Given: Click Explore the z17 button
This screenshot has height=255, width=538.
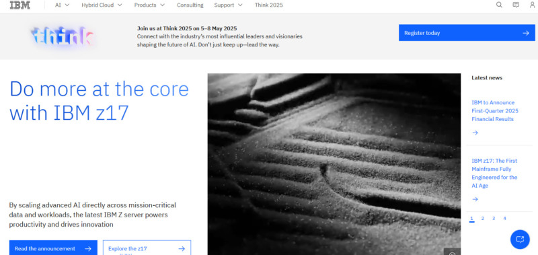Looking at the screenshot, I should 147,248.
